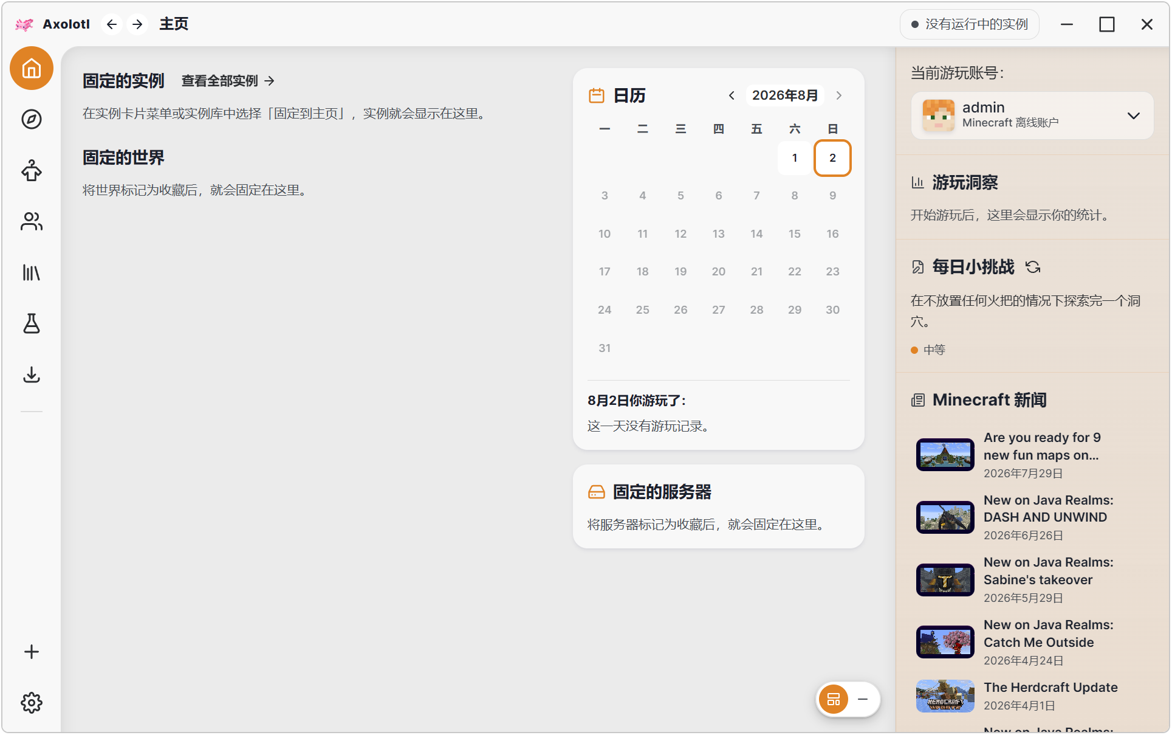Expand the admin account dropdown chevron

coord(1134,116)
